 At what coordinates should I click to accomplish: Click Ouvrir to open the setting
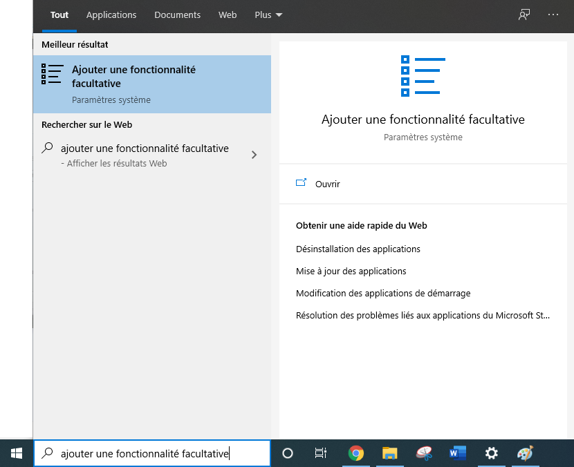[x=327, y=184]
